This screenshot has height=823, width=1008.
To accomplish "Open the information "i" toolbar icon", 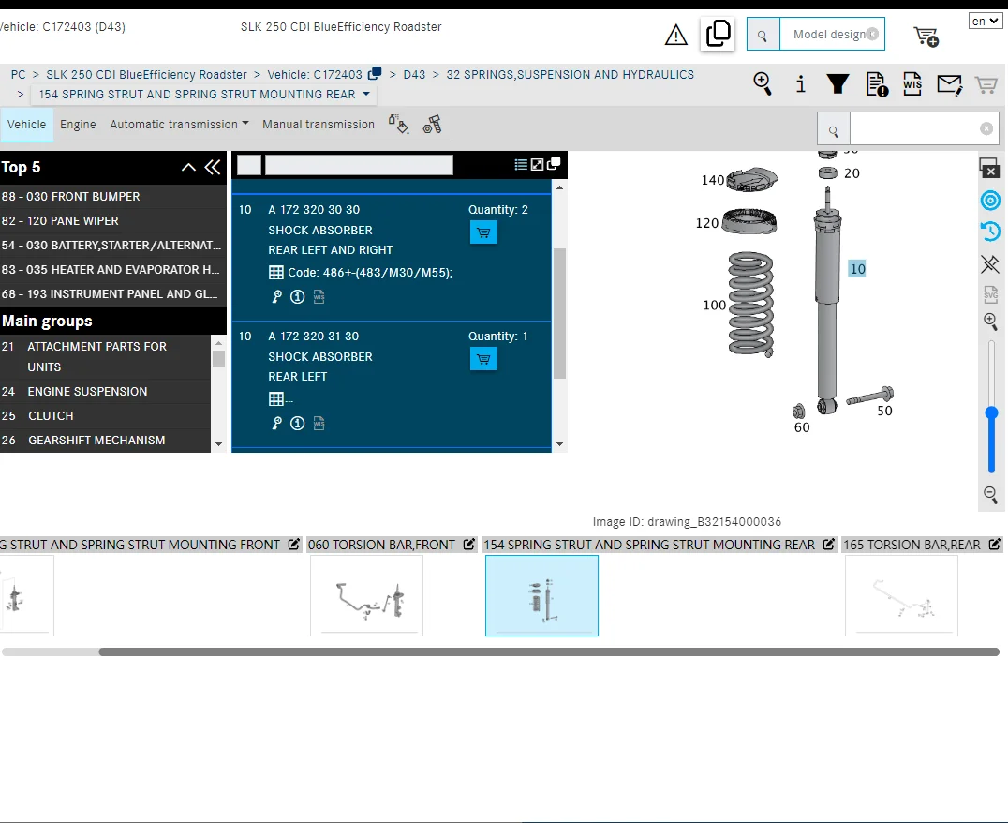I will click(x=800, y=83).
